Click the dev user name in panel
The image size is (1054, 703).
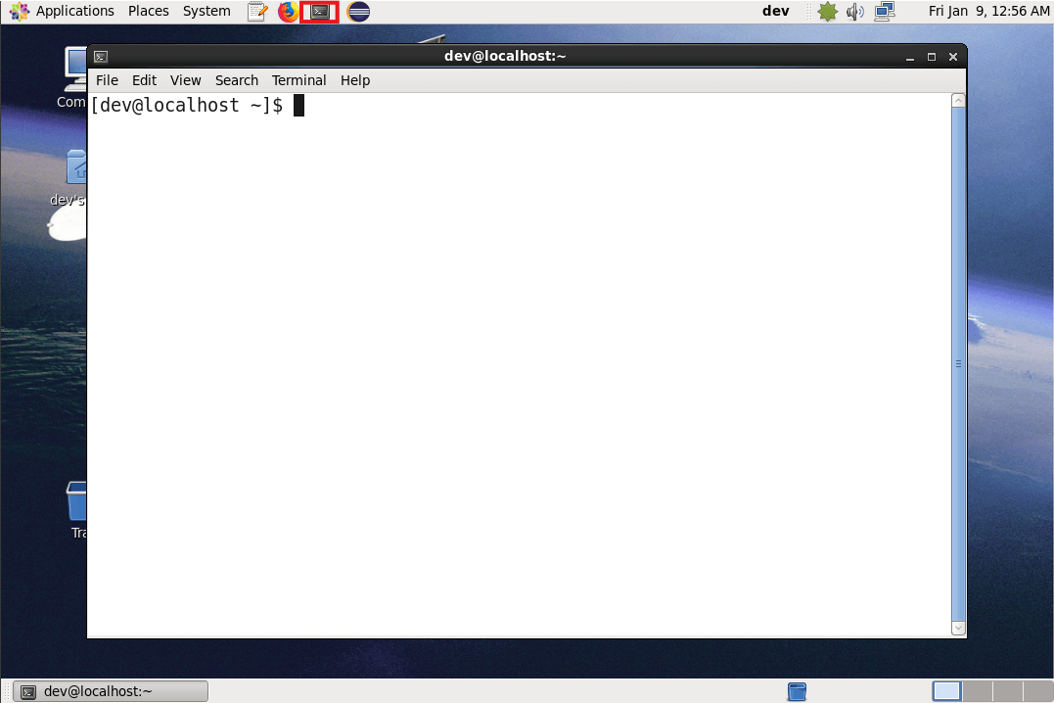[775, 11]
